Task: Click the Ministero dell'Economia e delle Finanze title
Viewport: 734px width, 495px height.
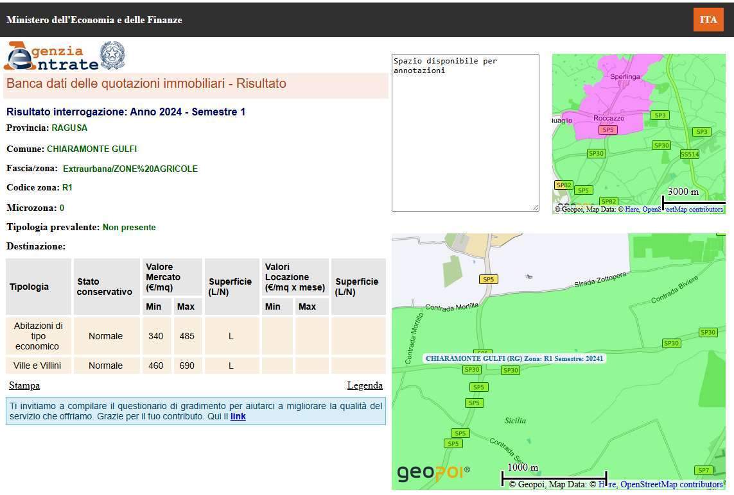Action: tap(94, 20)
